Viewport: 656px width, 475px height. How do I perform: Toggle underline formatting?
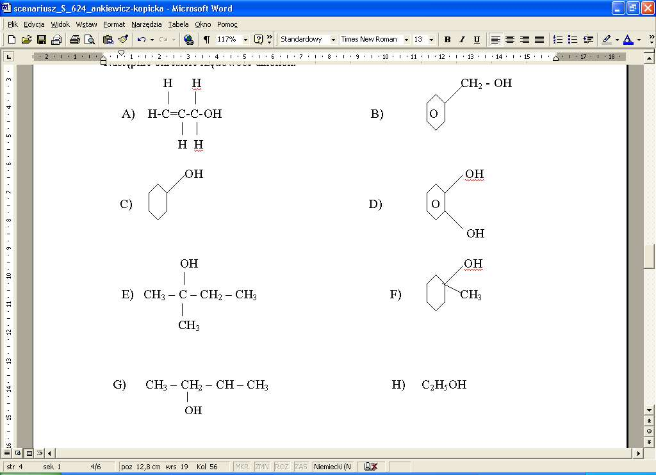(477, 39)
